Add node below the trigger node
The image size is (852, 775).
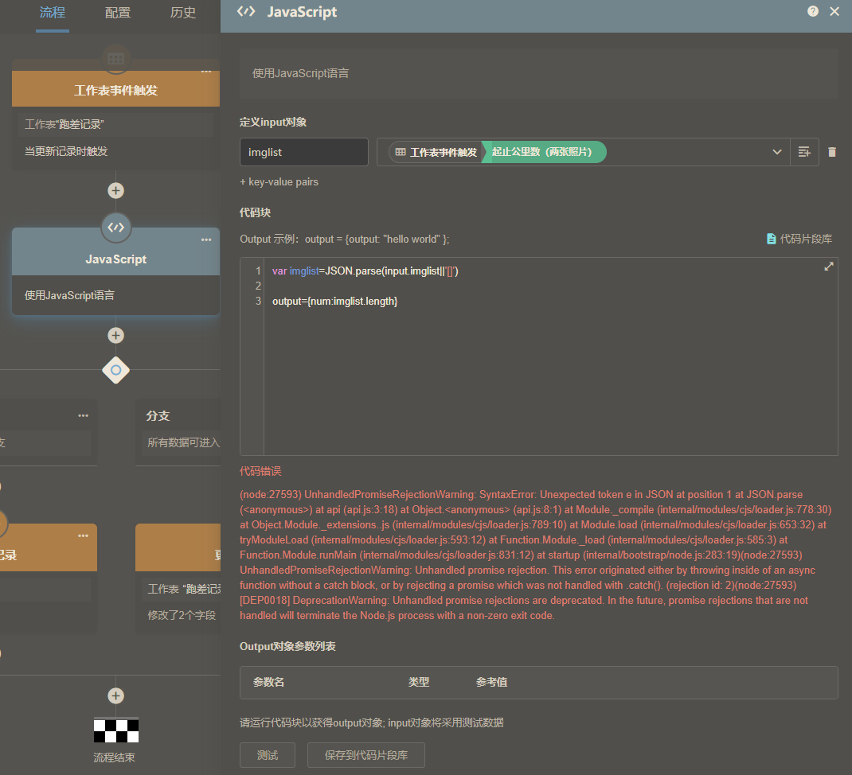coord(116,191)
